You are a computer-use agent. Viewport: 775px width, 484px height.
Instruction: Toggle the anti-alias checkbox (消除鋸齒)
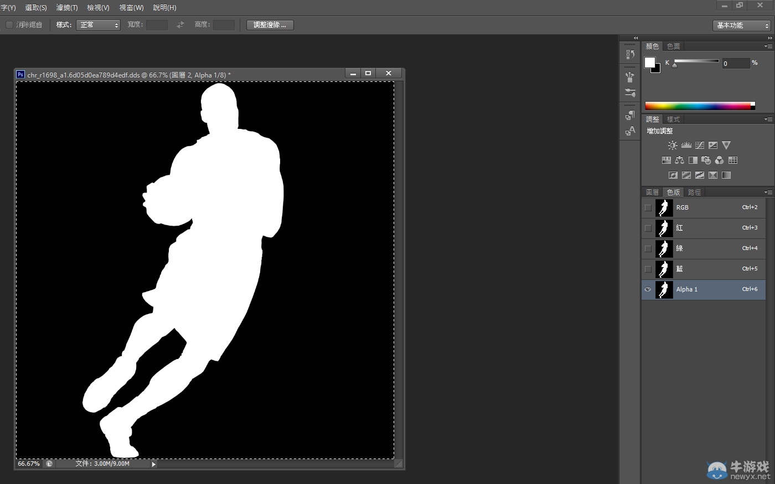9,25
